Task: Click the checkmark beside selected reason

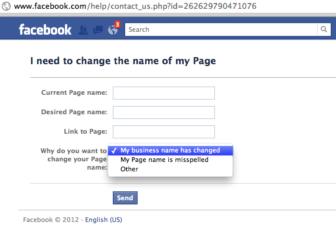Action: coord(114,151)
